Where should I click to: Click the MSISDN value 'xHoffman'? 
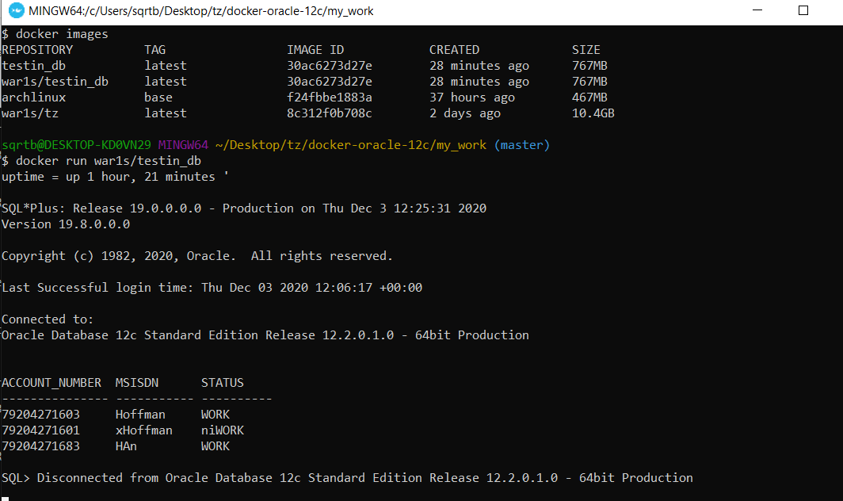[143, 430]
